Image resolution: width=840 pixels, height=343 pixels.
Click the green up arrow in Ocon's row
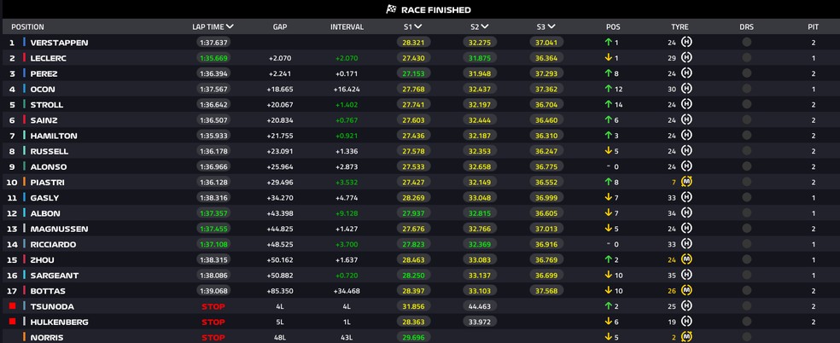608,88
